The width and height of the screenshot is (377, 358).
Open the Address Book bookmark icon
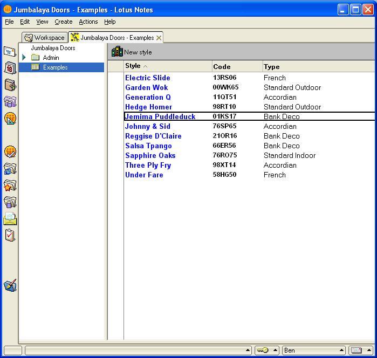tap(10, 85)
